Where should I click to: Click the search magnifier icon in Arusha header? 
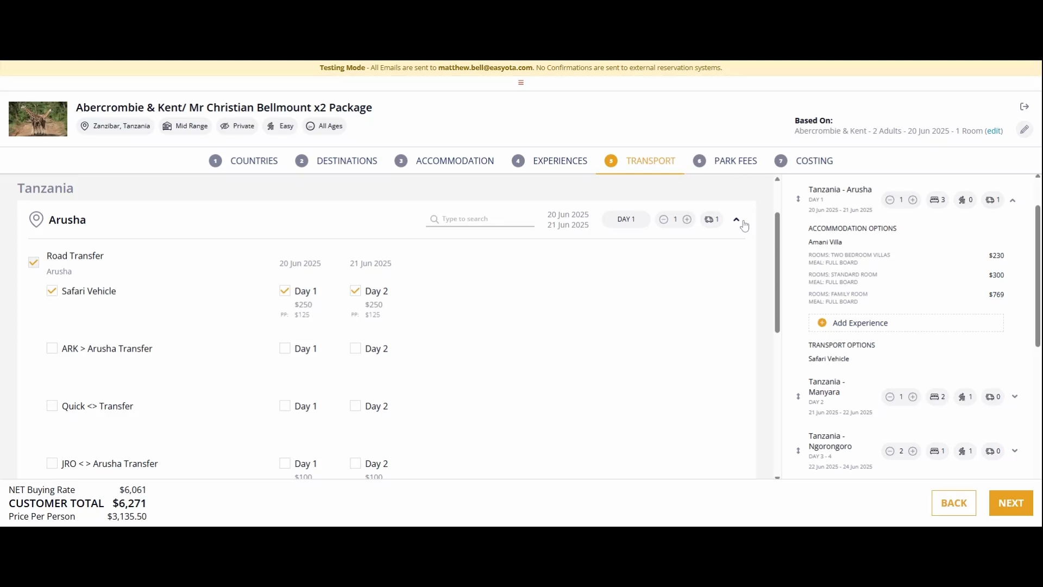(435, 219)
